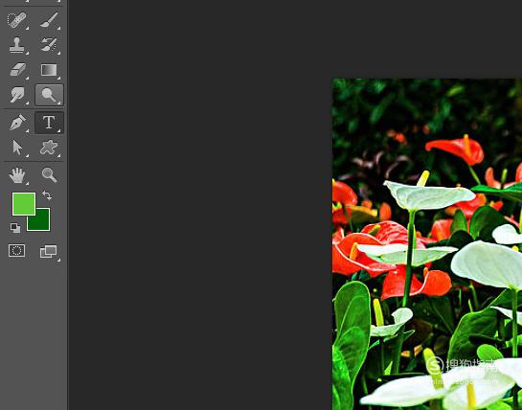The height and width of the screenshot is (410, 522).
Task: Select the Pen tool
Action: 17,123
